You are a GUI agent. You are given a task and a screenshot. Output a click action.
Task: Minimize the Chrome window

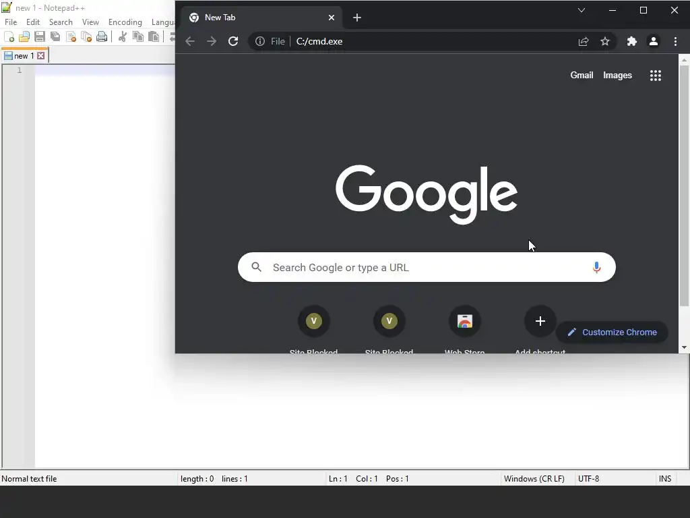tap(613, 10)
